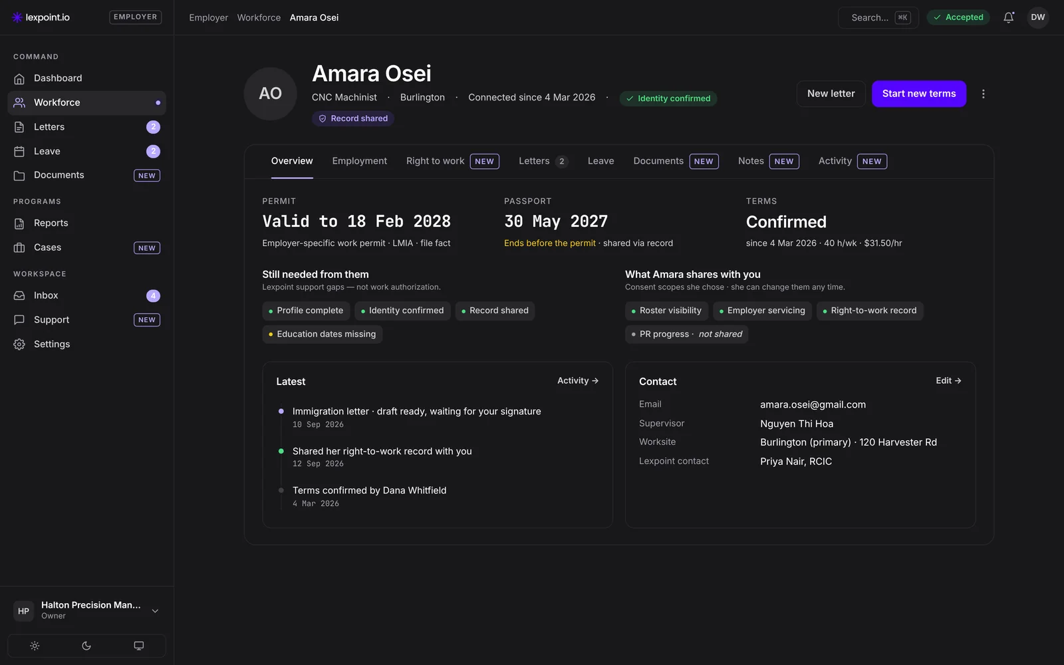
Task: Open Dashboard from the sidebar
Action: click(86, 78)
